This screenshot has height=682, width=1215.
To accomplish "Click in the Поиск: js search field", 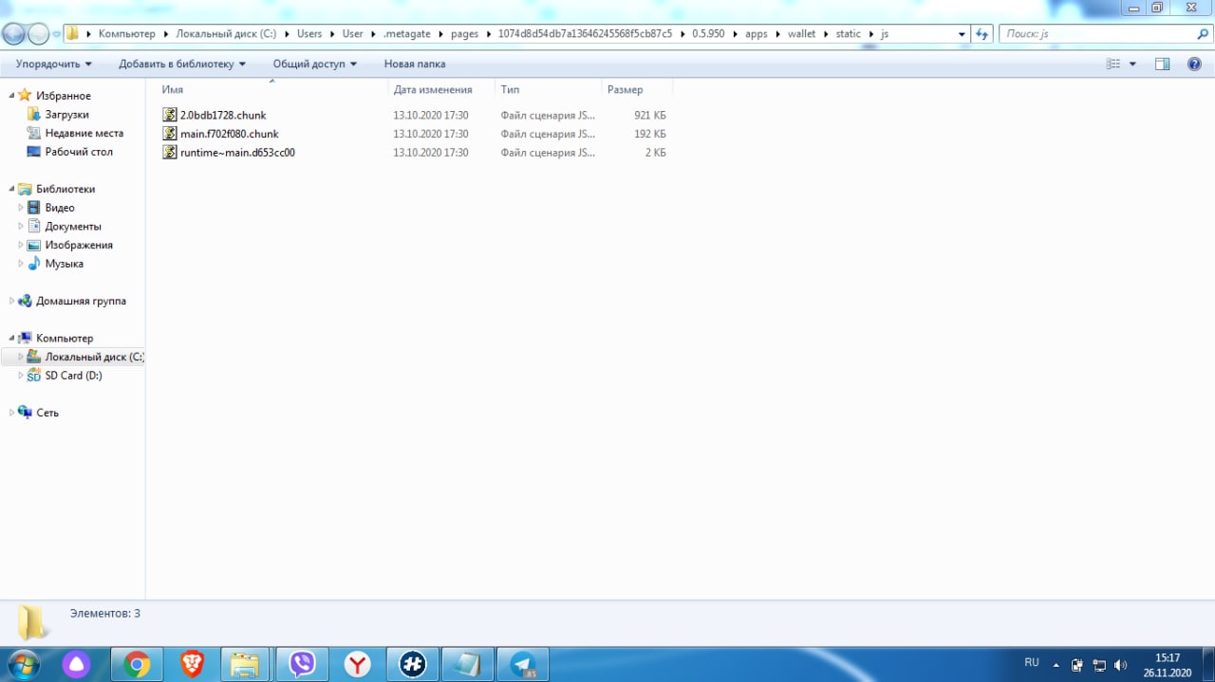I will (x=1096, y=34).
